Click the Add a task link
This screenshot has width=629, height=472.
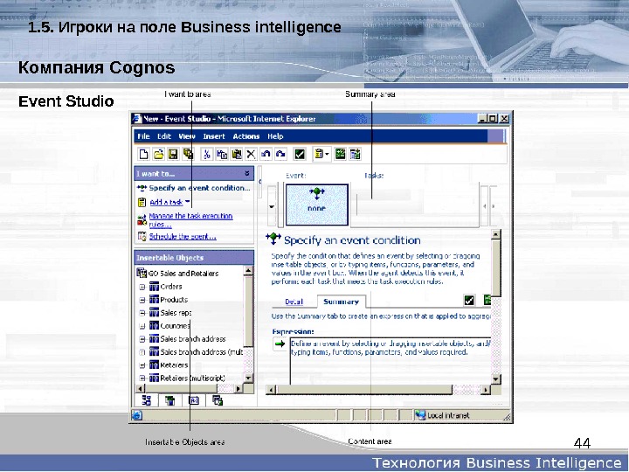click(166, 202)
